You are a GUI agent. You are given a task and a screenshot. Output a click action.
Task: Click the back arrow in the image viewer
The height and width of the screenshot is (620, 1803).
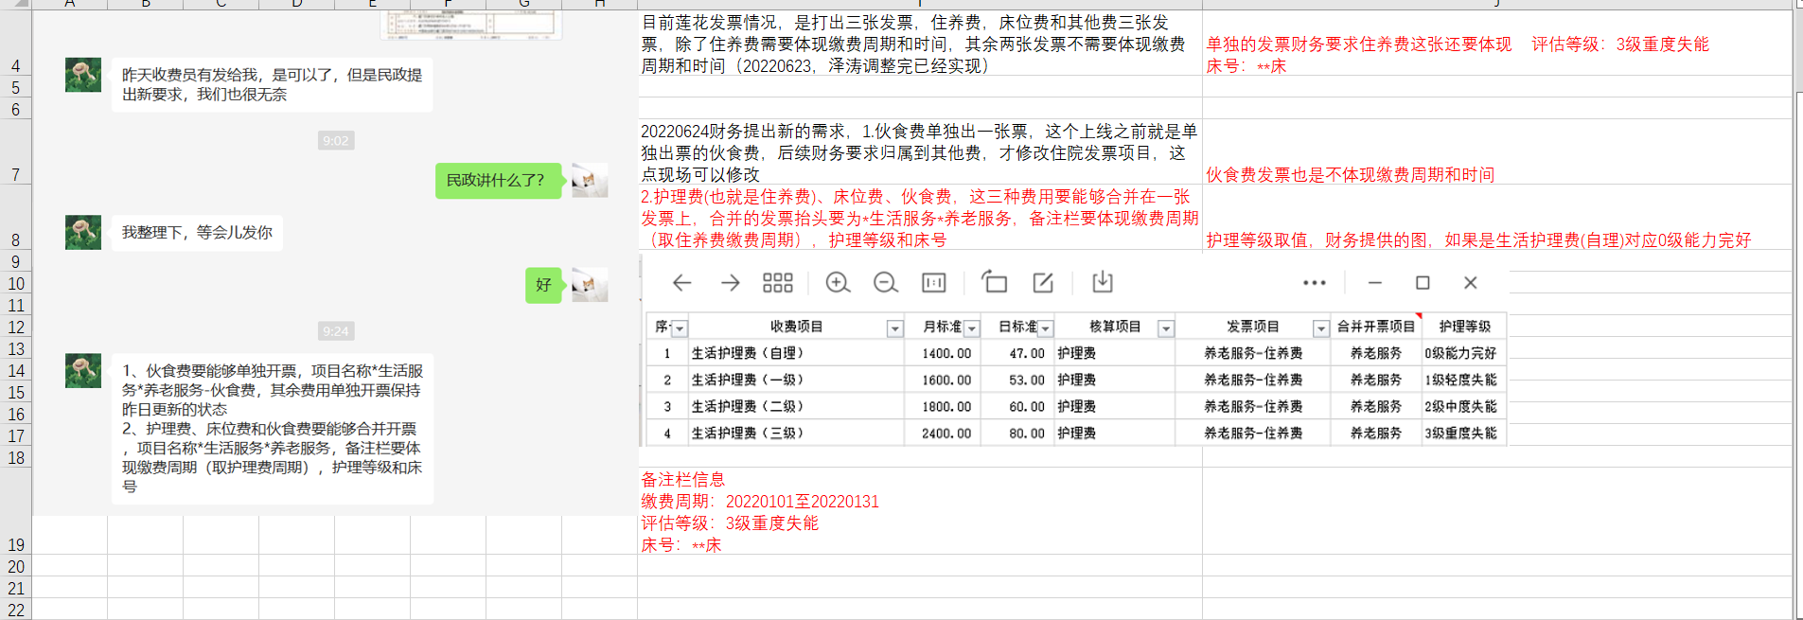681,282
